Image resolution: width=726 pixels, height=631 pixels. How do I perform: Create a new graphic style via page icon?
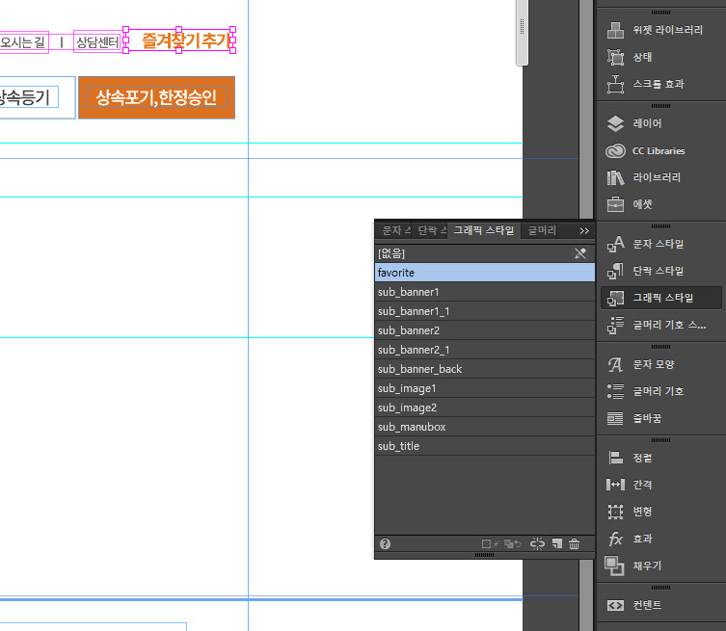pos(557,544)
